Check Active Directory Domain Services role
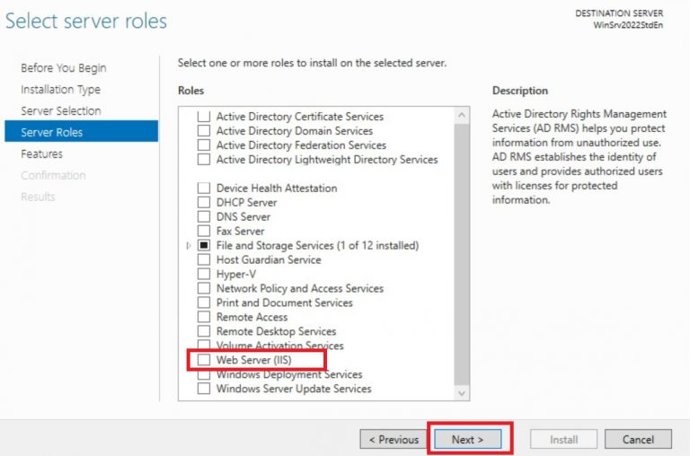Viewport: 690px width, 456px height. click(x=204, y=131)
